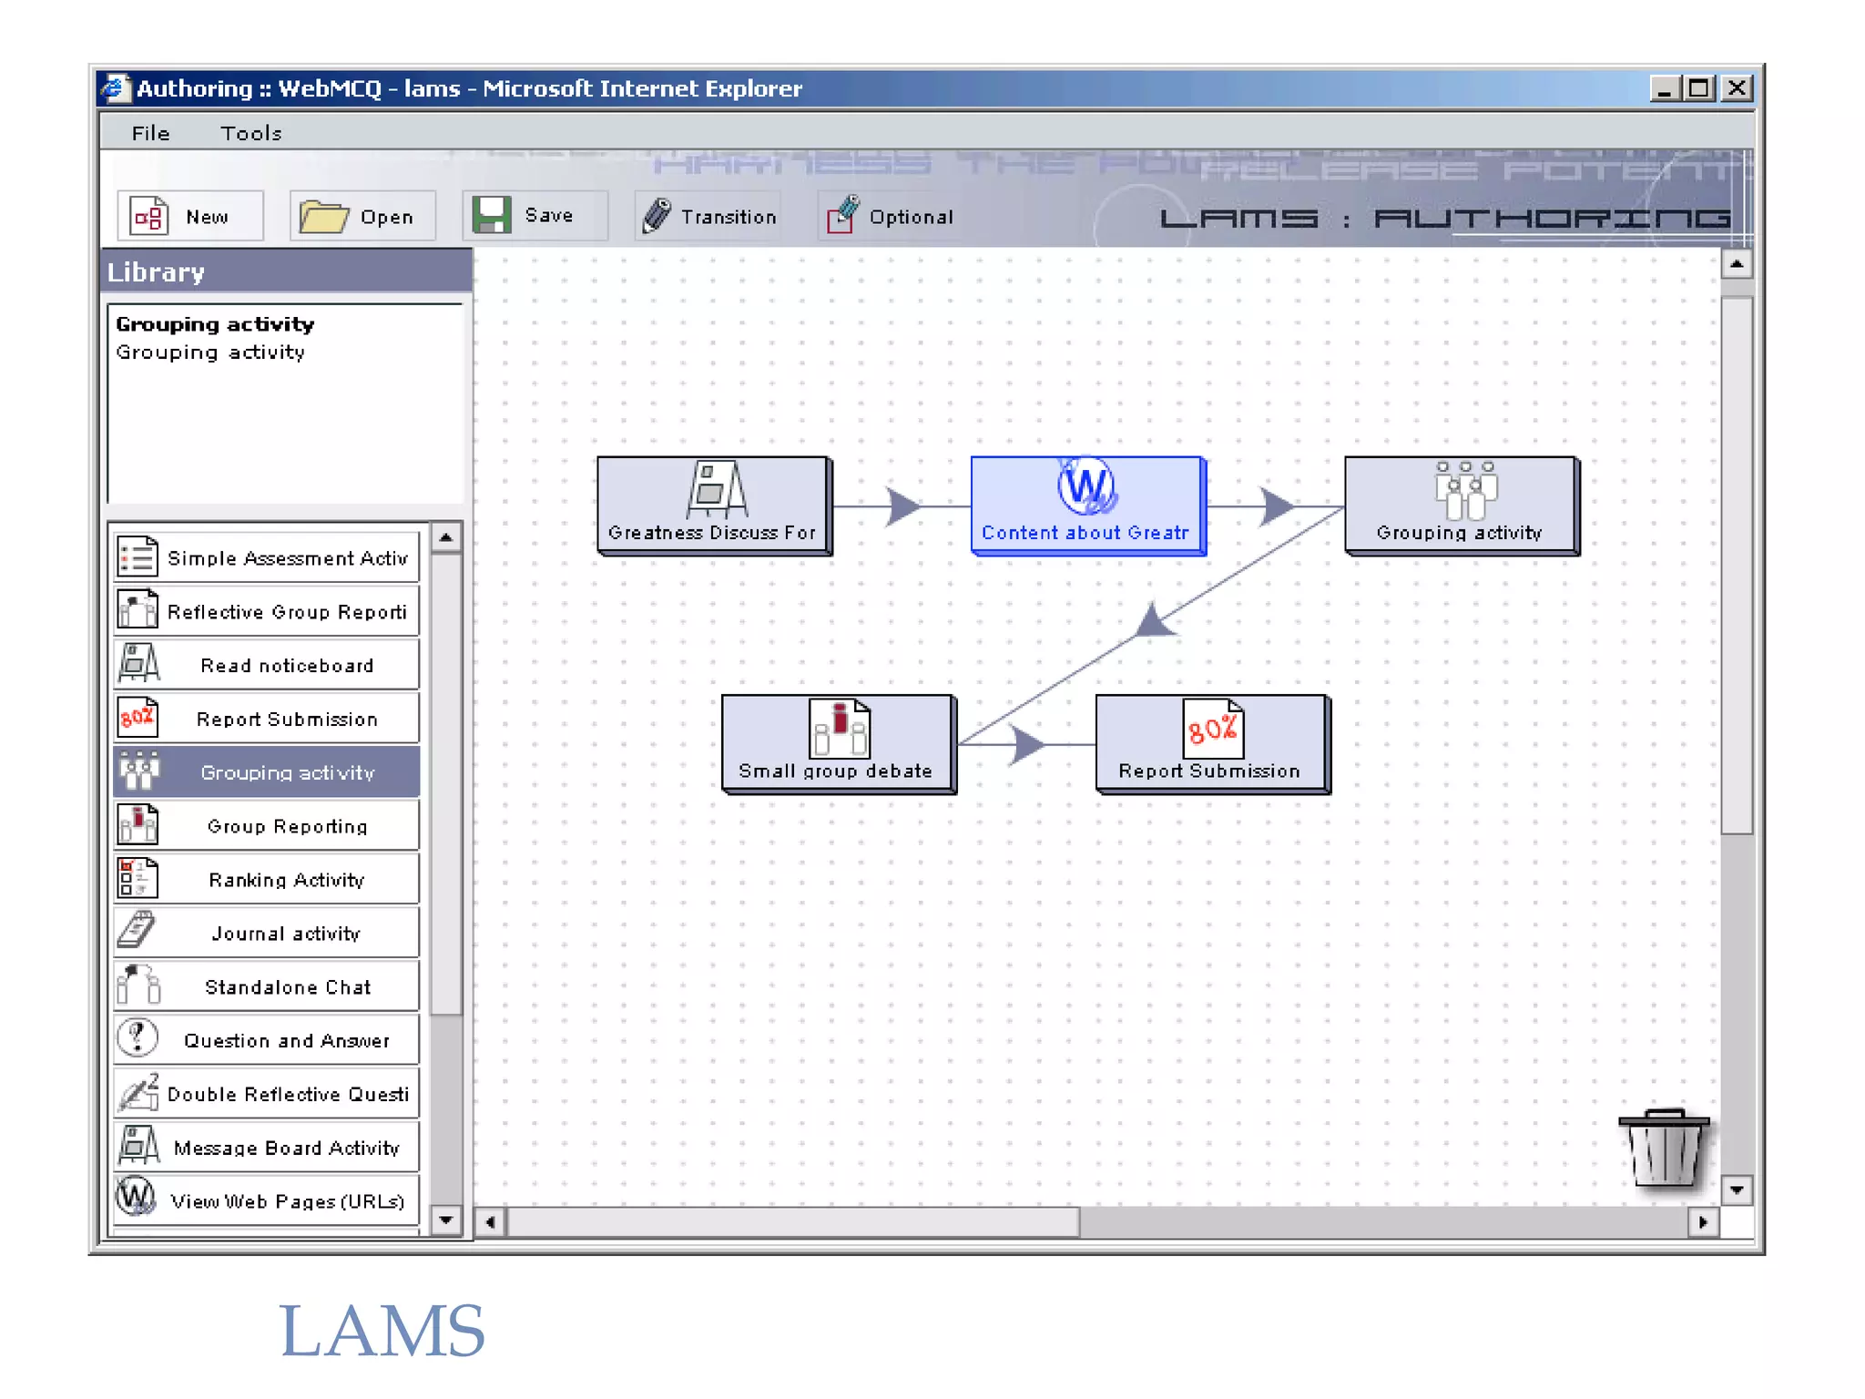Open a sequence with the folder icon

click(x=323, y=217)
